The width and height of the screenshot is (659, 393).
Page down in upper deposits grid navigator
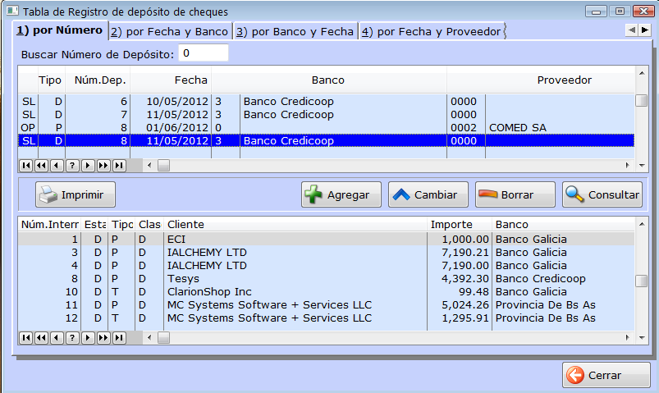point(103,166)
